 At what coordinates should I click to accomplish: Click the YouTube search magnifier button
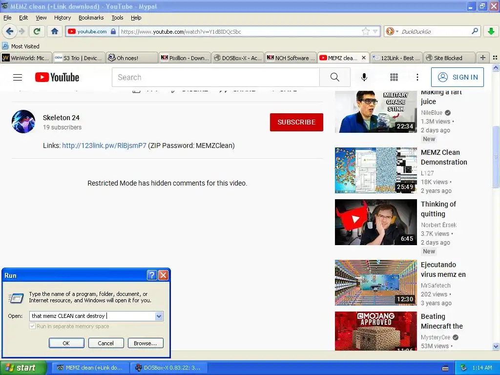tap(335, 77)
